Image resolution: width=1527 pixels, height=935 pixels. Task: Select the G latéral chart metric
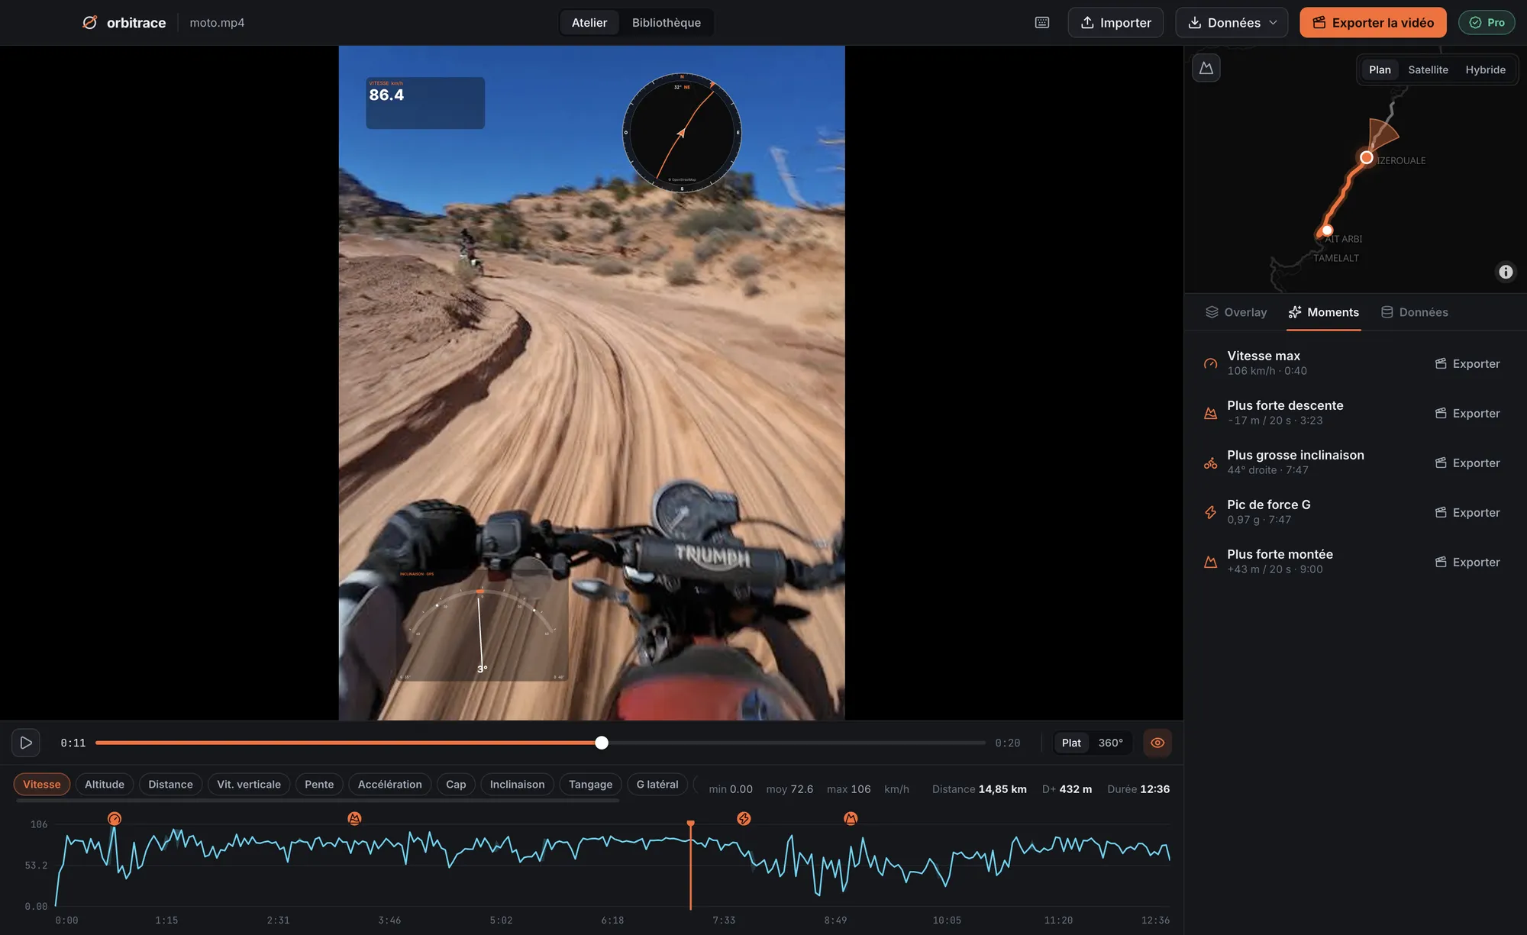coord(657,784)
